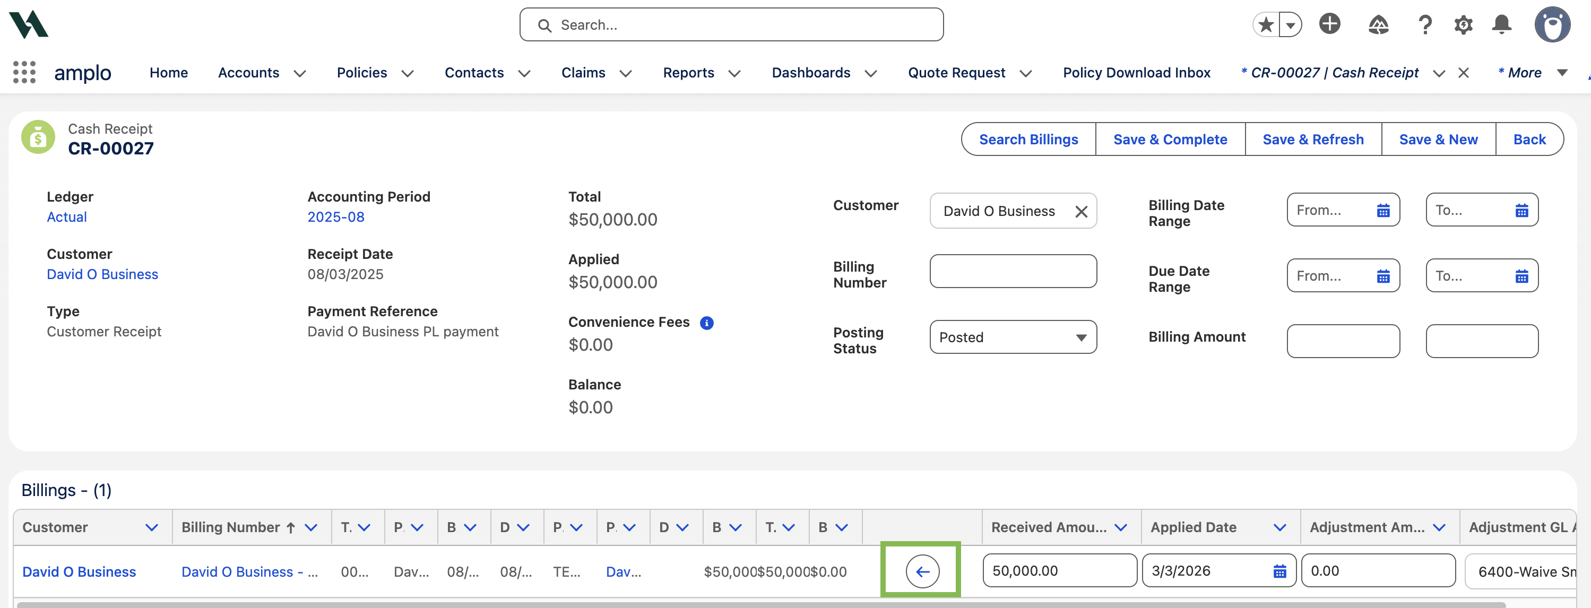Image resolution: width=1591 pixels, height=608 pixels.
Task: Edit the Received Amount 50,000.00 field
Action: pos(1059,571)
